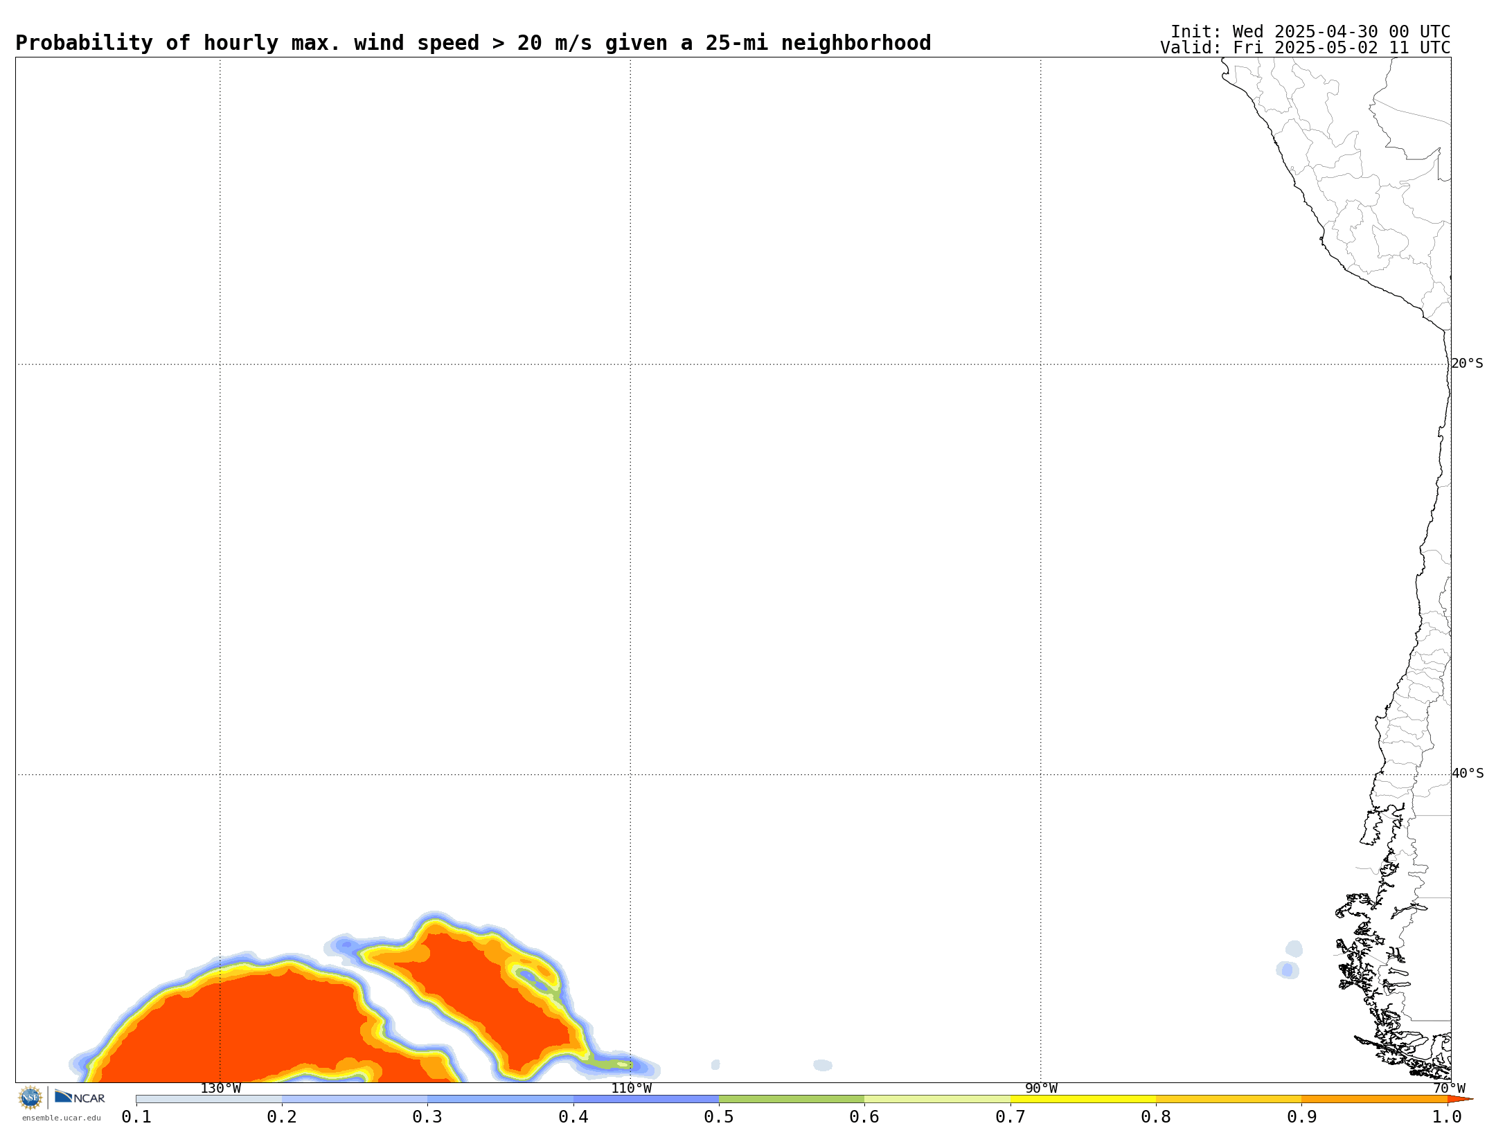This screenshot has width=1496, height=1126.
Task: Click the 1.0 colorbar tick label
Action: point(1448,1116)
